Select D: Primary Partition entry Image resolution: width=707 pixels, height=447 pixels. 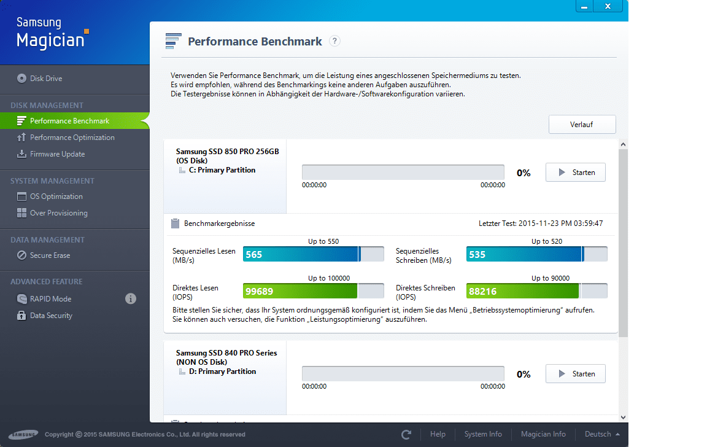(x=222, y=371)
